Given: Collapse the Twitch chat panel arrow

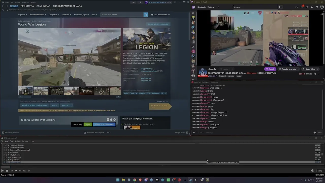Looking at the screenshot, I should 321,14.
